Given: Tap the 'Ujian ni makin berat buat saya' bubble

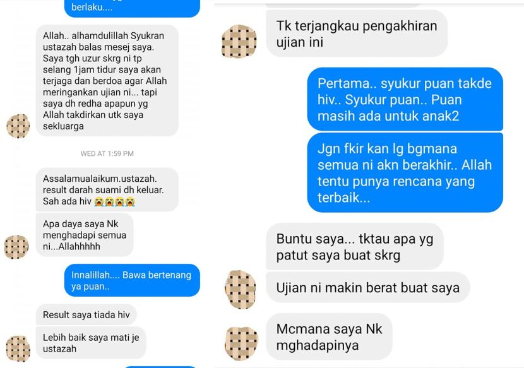Looking at the screenshot, I should point(368,287).
